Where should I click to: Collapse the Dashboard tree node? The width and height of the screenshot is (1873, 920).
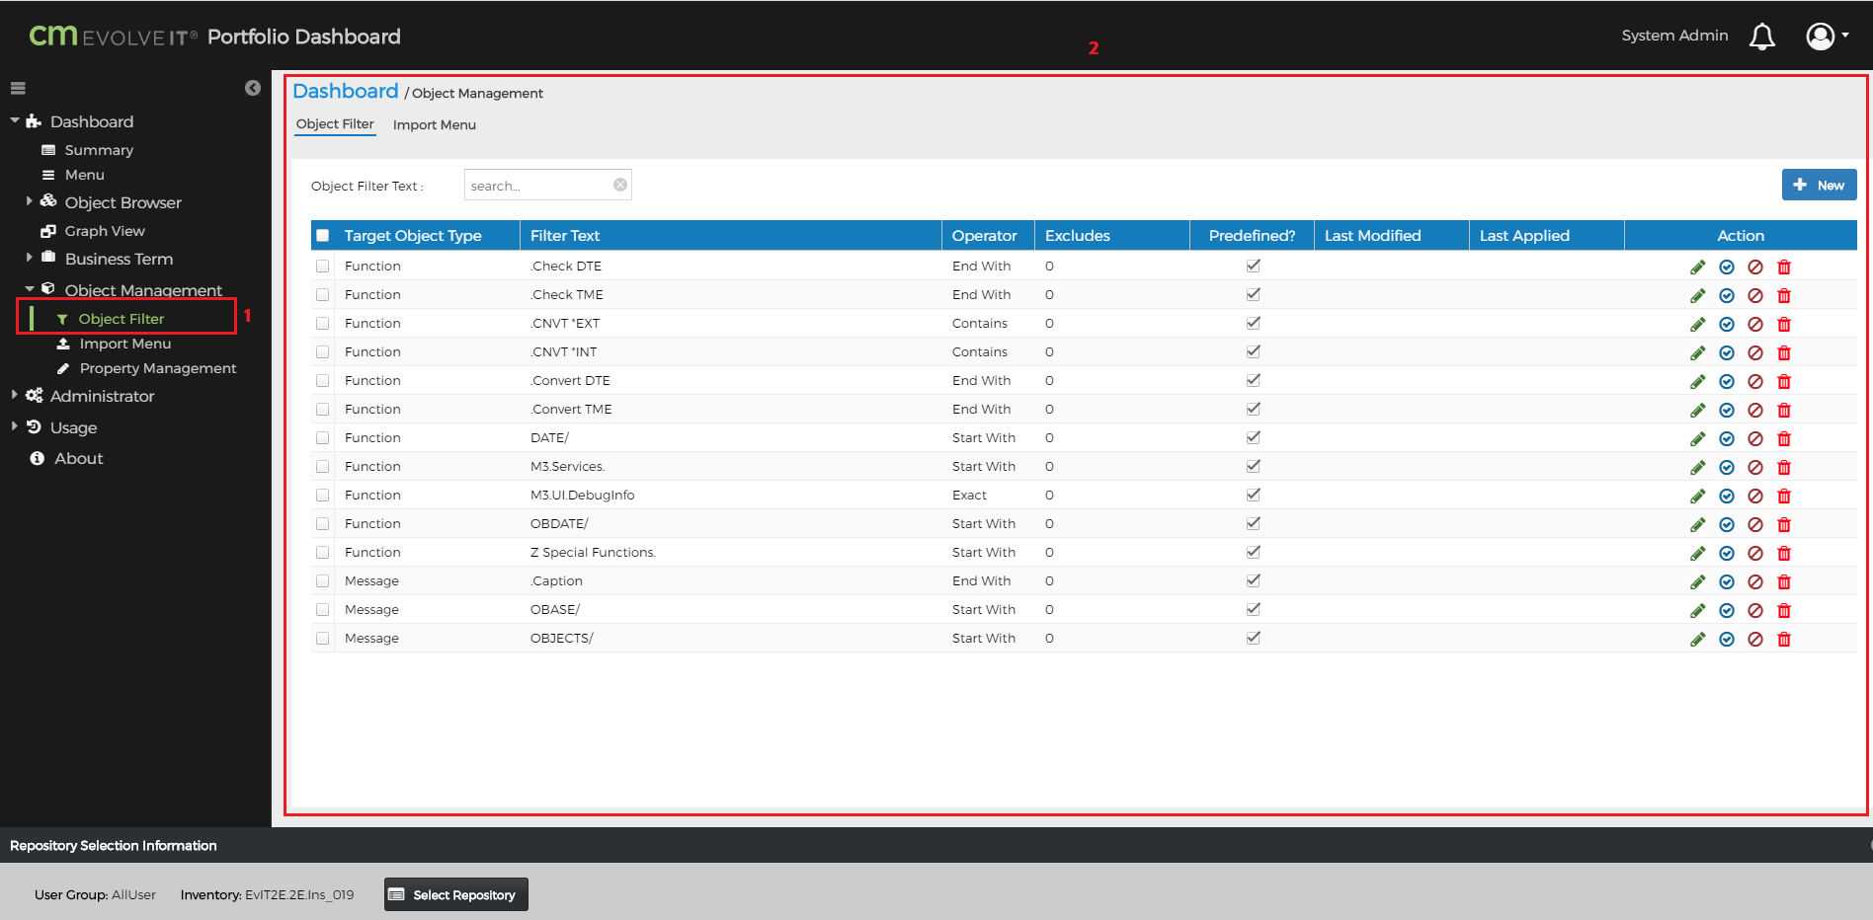(15, 120)
